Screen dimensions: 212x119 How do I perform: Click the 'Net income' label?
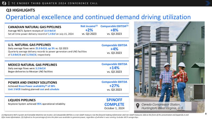pos(89,26)
